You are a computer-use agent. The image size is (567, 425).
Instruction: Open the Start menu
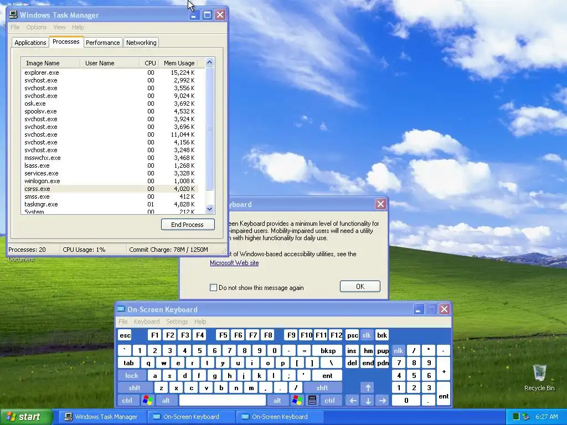[x=26, y=417]
